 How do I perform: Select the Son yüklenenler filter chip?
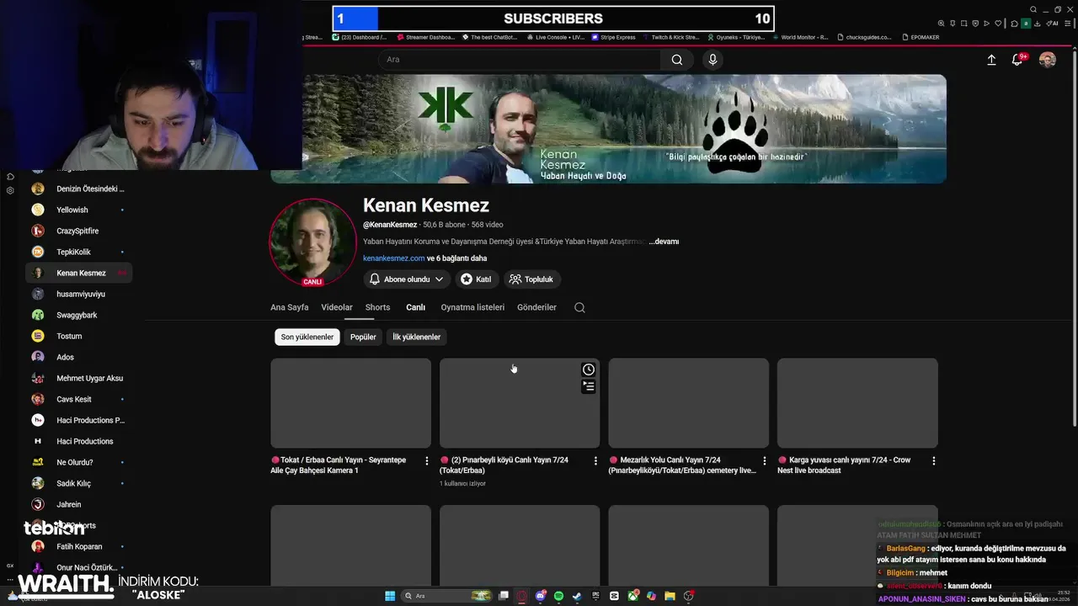[307, 337]
